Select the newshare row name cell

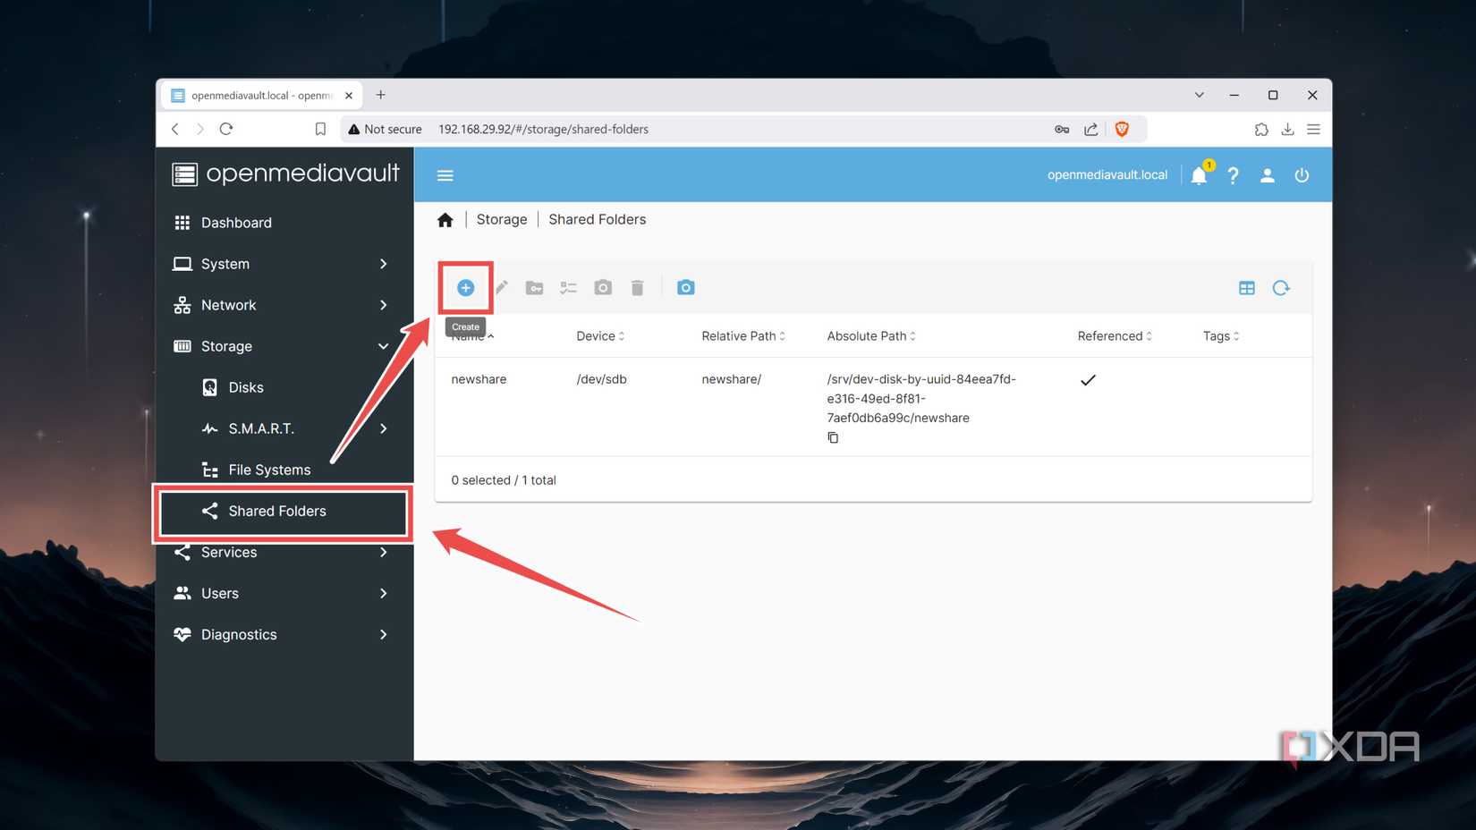(x=479, y=379)
